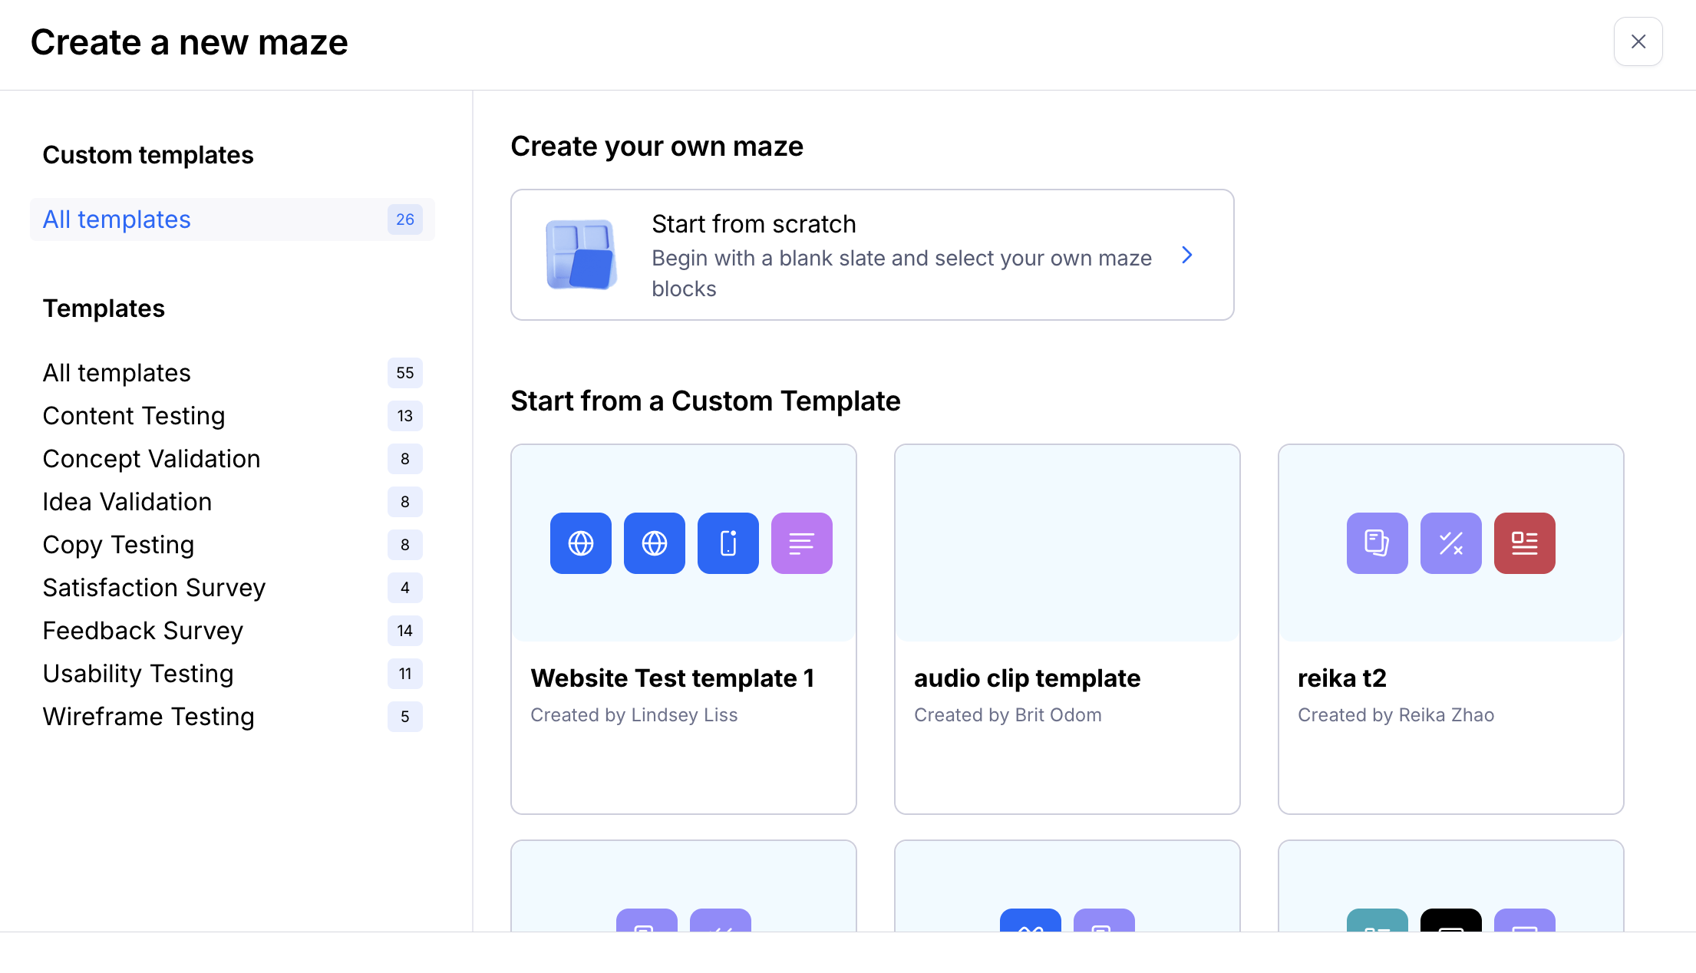Click the percent-style block icon in reika t2
1696x973 pixels.
point(1450,543)
